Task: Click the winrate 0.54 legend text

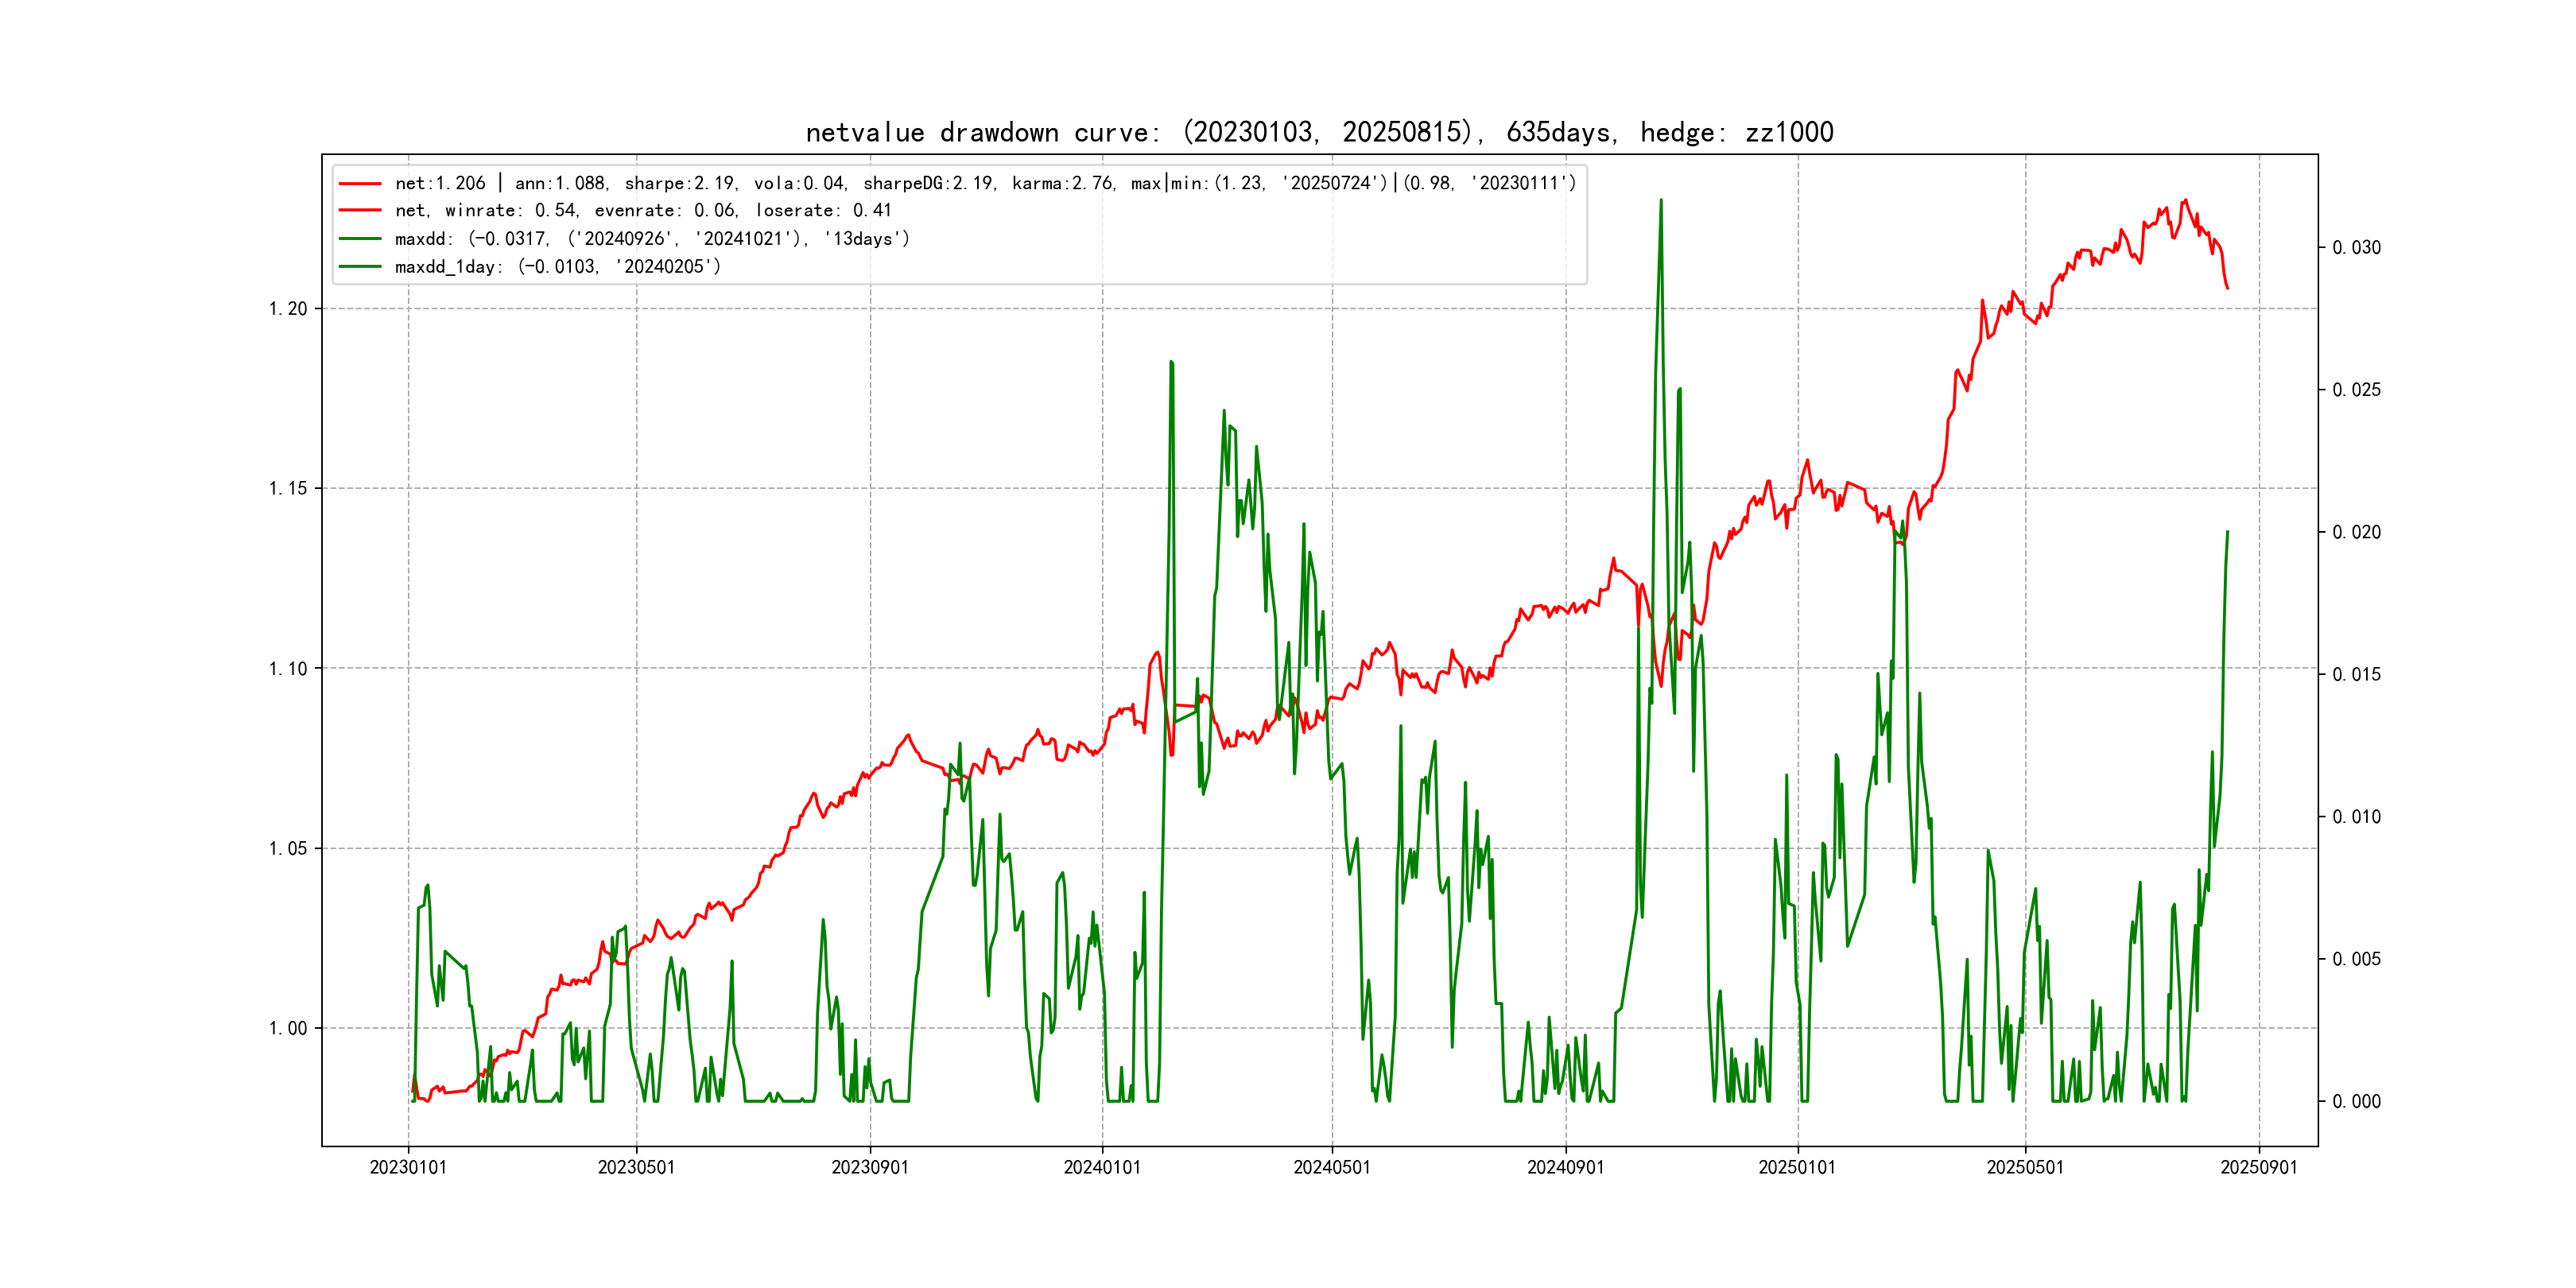Action: pos(642,211)
